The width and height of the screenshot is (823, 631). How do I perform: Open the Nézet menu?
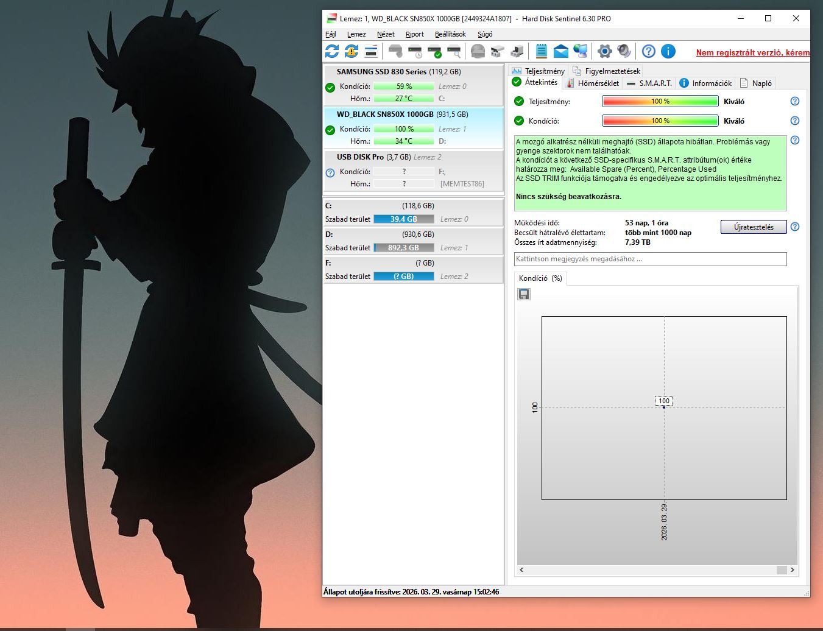click(386, 34)
